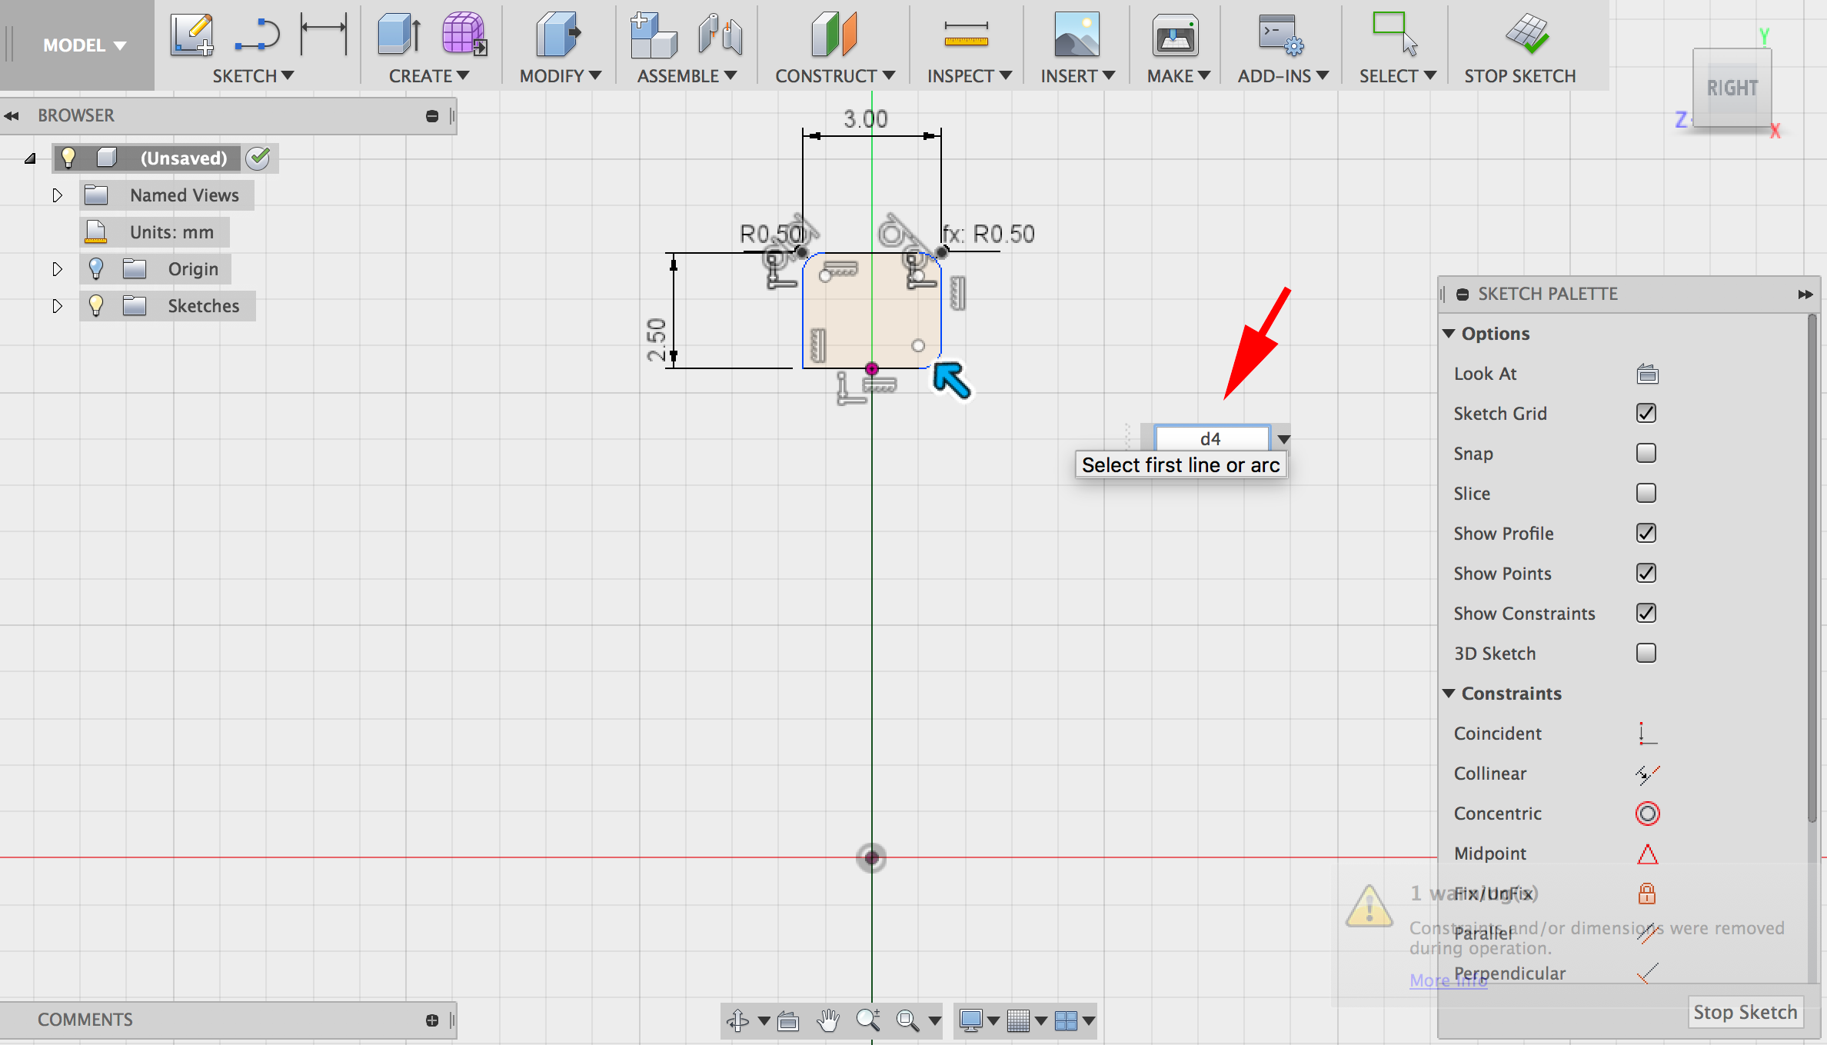Expand the Sketches tree node

click(57, 306)
